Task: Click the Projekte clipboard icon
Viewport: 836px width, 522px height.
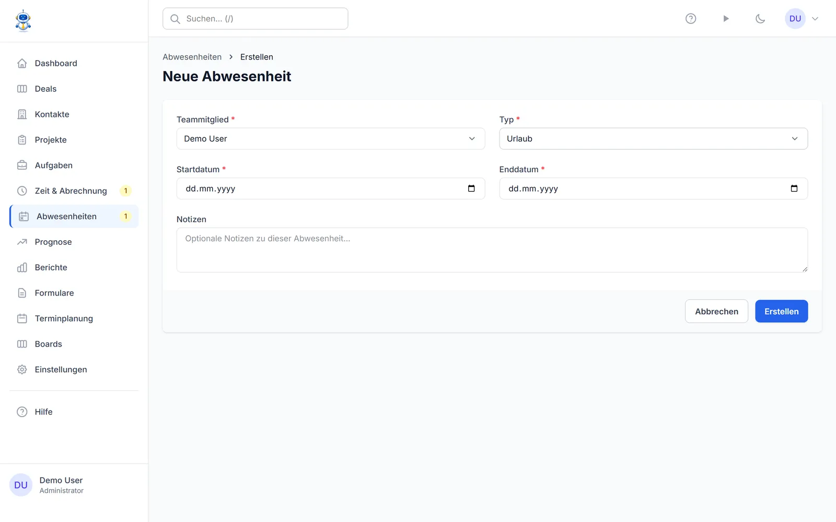Action: (x=22, y=140)
